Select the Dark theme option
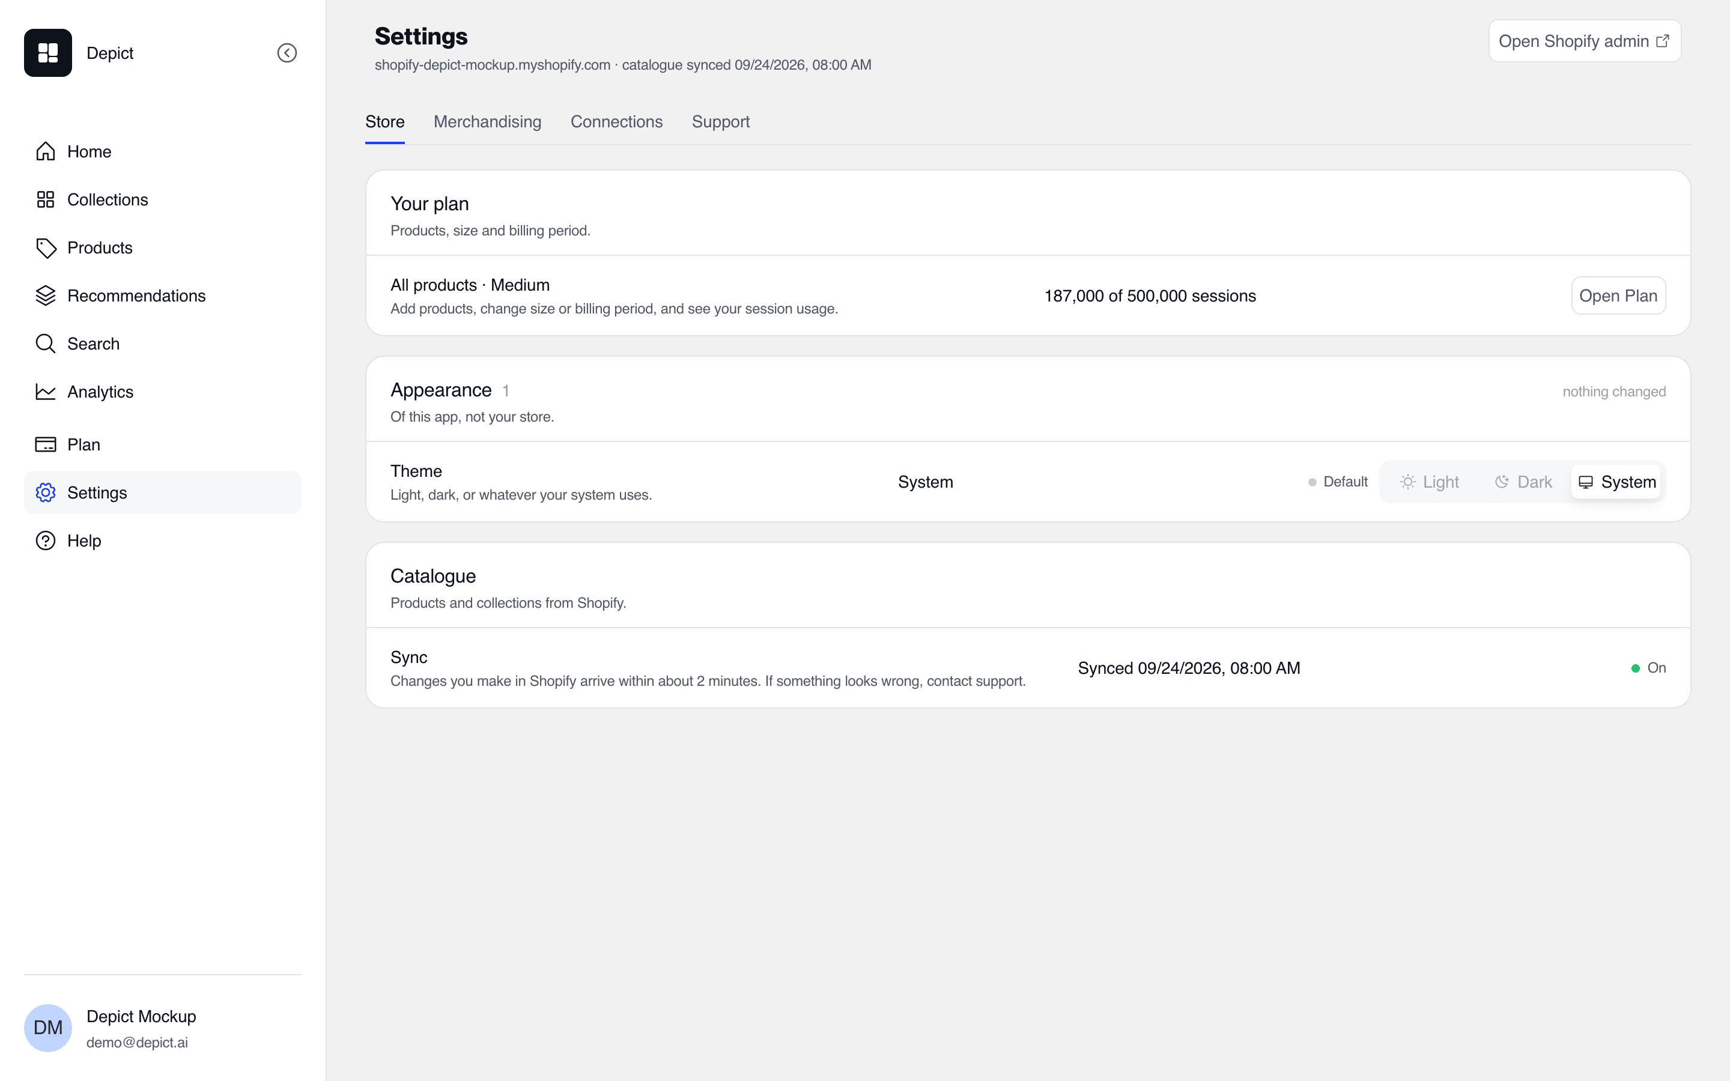Screen dimensions: 1730x1081 [x=1523, y=482]
